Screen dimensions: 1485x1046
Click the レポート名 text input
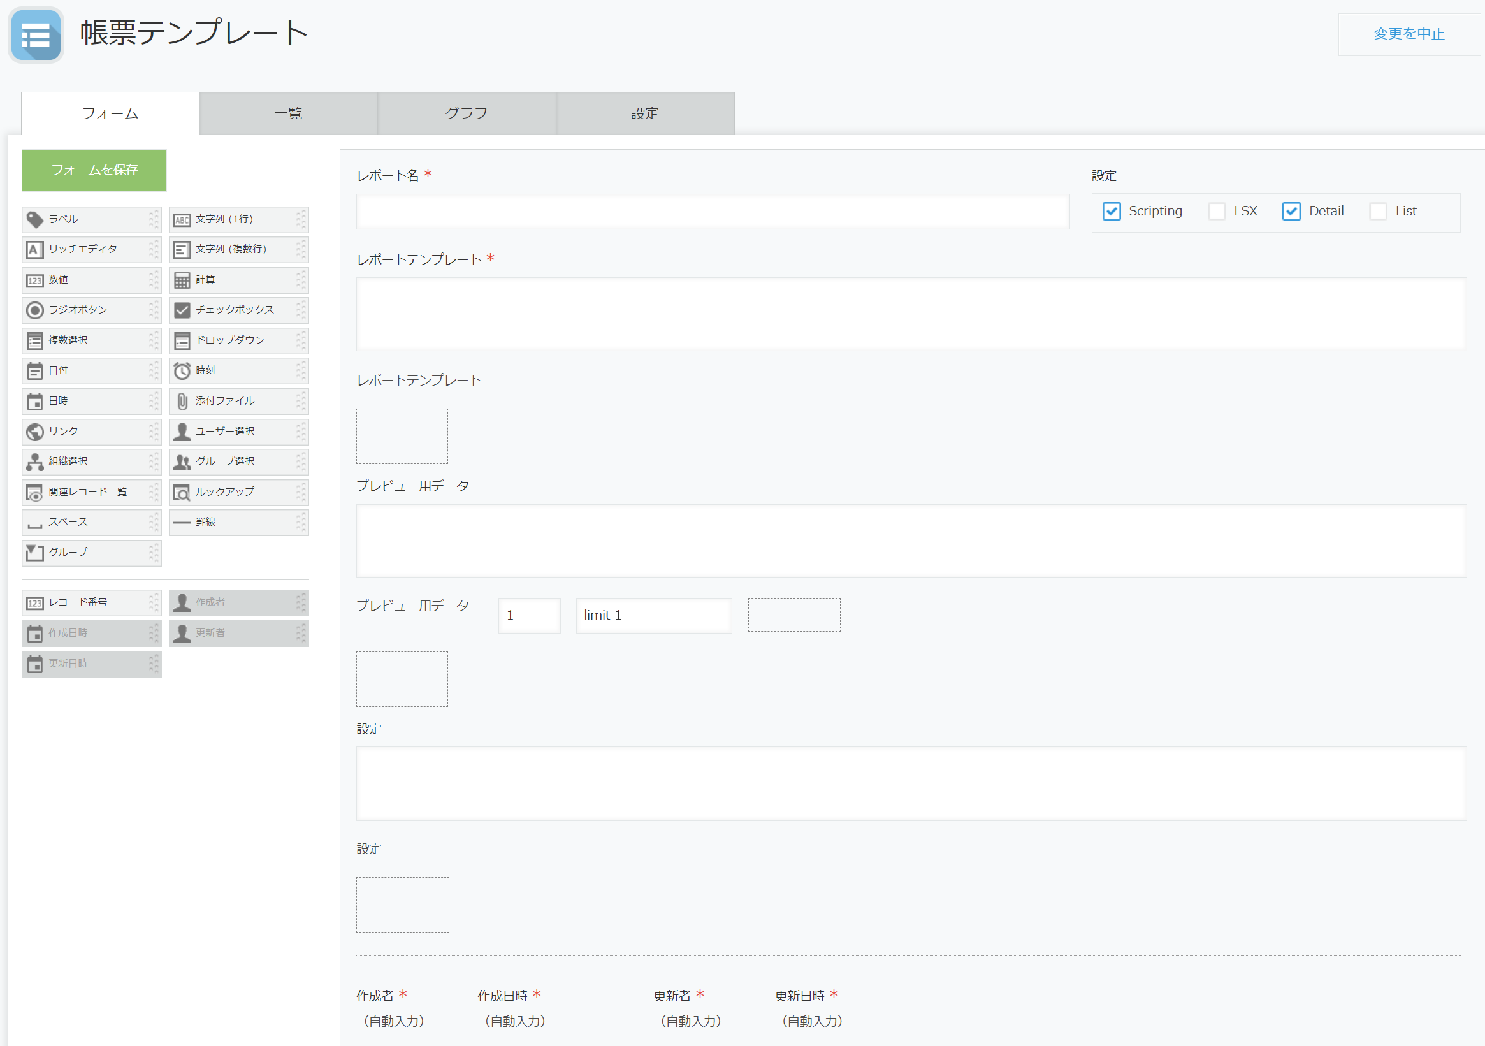click(x=712, y=212)
